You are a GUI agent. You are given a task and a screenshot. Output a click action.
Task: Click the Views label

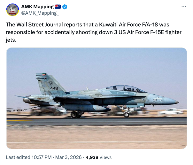[106, 157]
